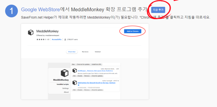Open Settings in the MeddleMonkey sidebar
The width and height of the screenshot is (217, 107).
tap(65, 88)
